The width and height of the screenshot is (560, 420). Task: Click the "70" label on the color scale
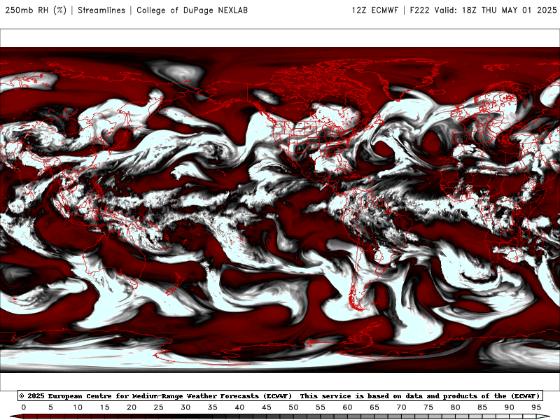[x=401, y=407]
